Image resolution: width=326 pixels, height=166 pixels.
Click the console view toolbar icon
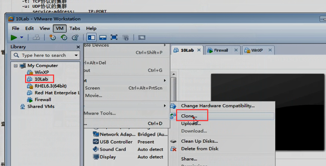pos(141,37)
